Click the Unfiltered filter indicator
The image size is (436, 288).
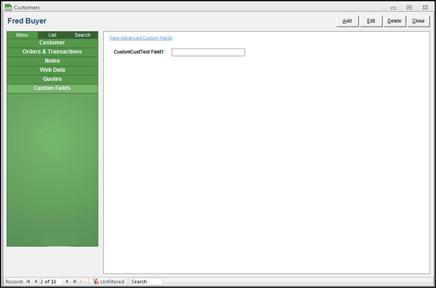[109, 282]
